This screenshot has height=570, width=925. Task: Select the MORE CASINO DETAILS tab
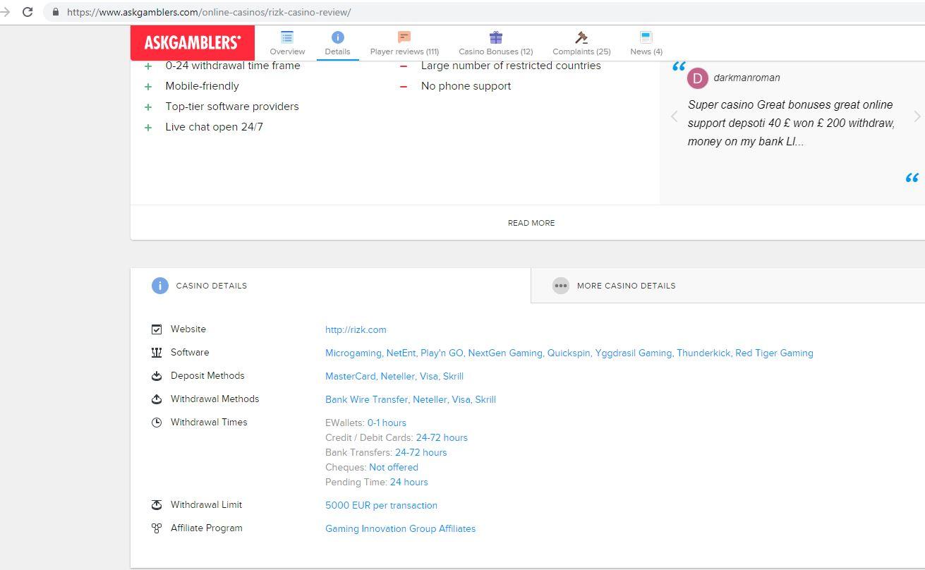(727, 286)
